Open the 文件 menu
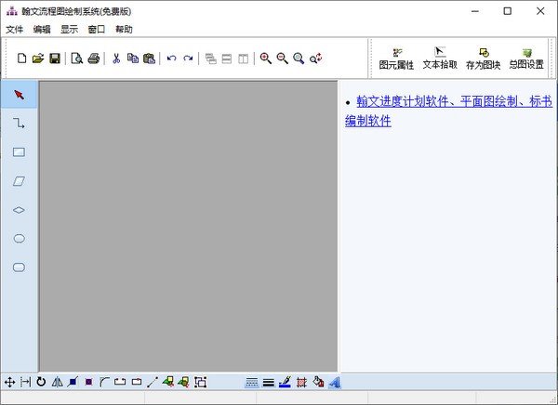The width and height of the screenshot is (558, 405). 15,29
